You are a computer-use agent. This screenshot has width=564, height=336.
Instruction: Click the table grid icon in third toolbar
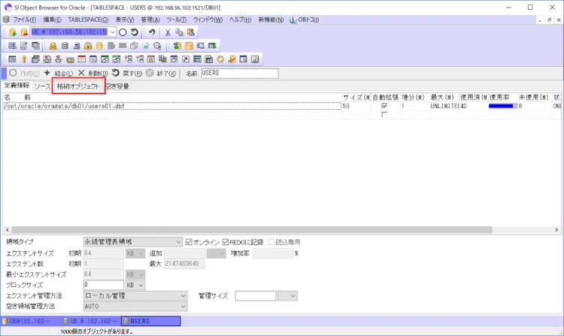[x=12, y=59]
